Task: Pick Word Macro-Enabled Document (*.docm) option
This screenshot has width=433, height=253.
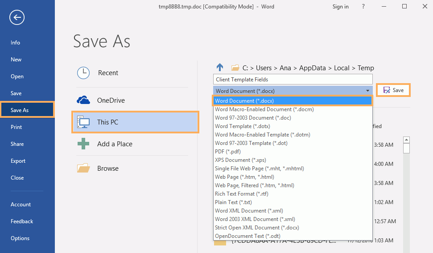Action: (x=264, y=109)
